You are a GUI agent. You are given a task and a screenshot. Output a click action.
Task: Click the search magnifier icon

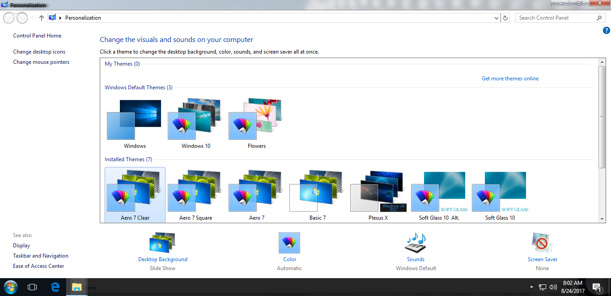click(599, 18)
